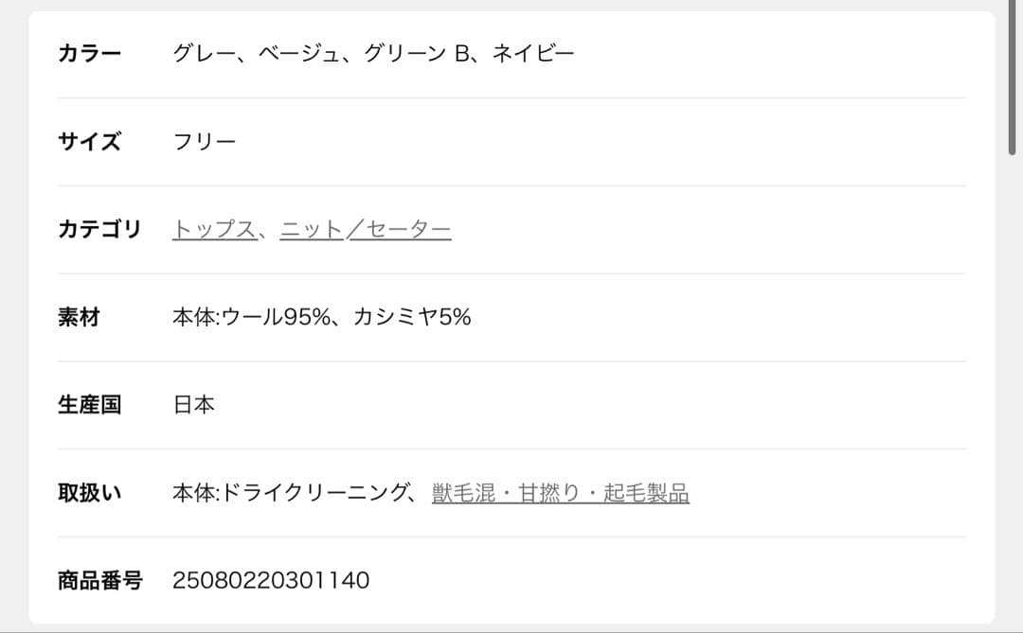
Task: Select the 生産国 row label
Action: coord(90,405)
